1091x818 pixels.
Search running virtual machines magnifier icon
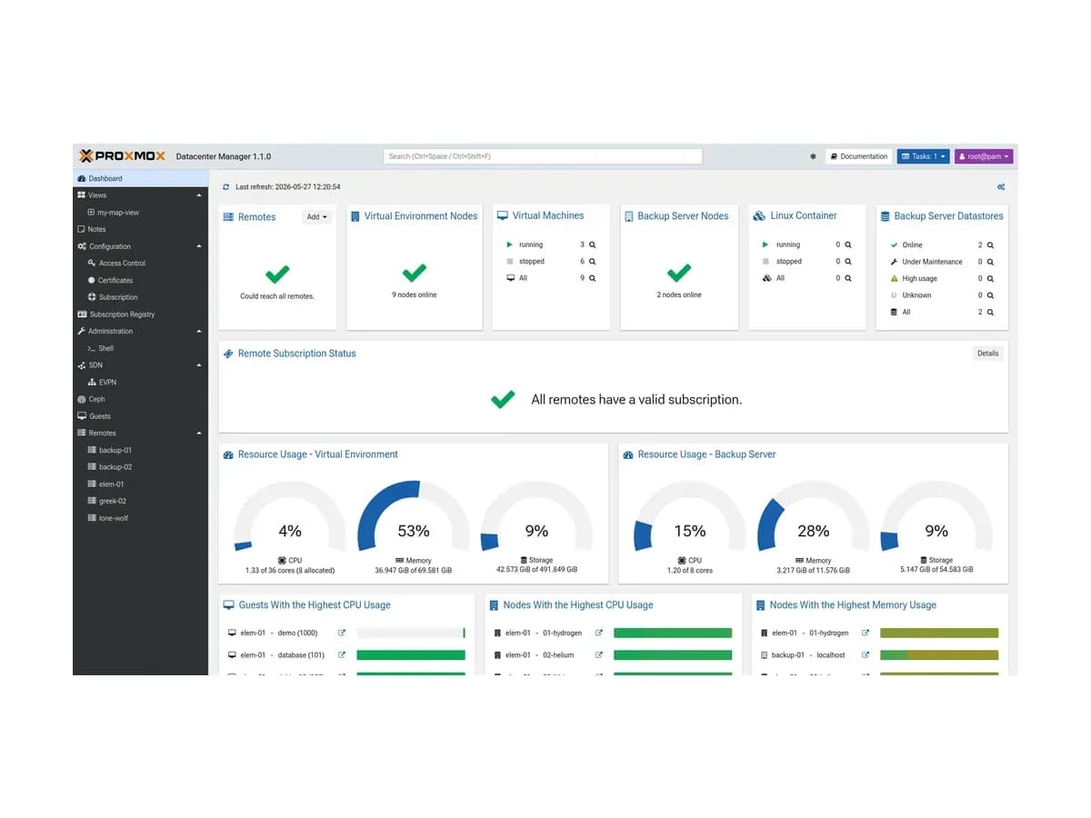point(592,244)
